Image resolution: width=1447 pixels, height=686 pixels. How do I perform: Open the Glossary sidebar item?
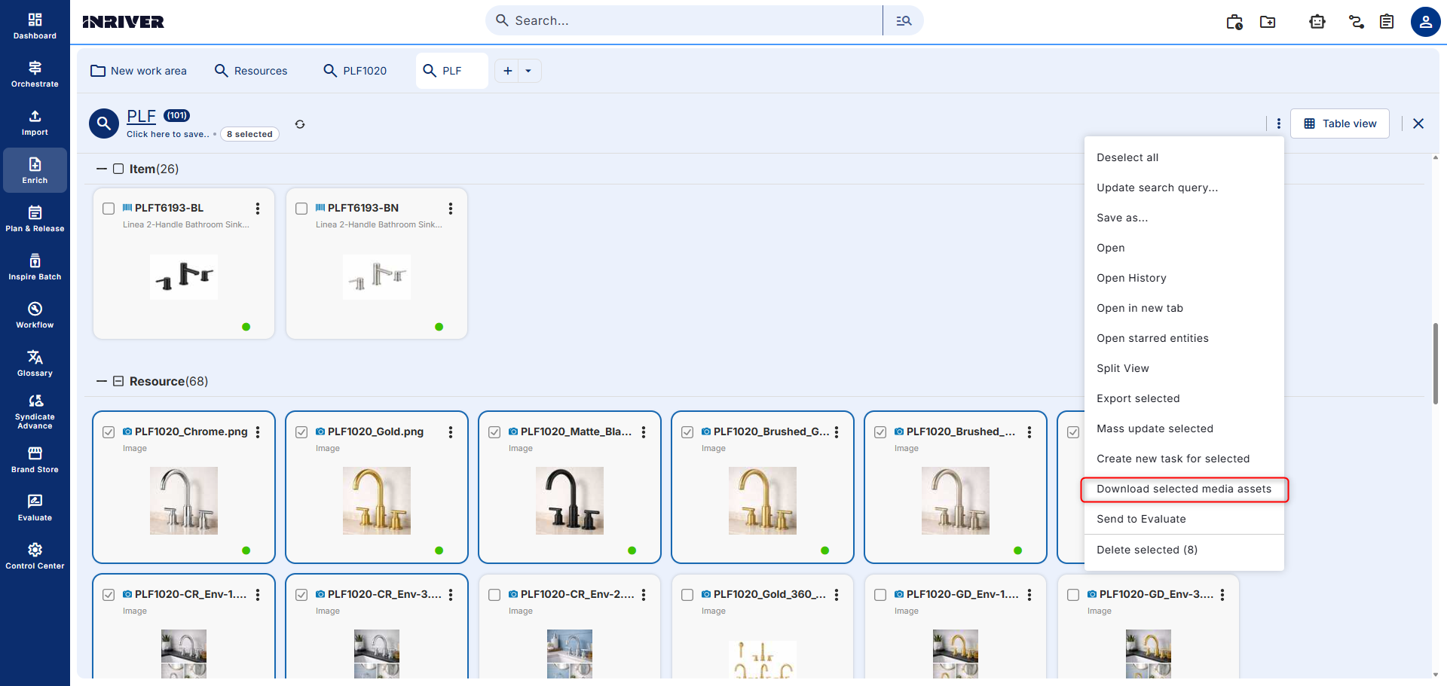pos(35,363)
